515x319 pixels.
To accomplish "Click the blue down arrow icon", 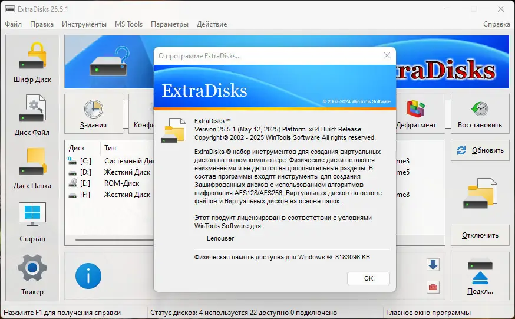I will 433,265.
